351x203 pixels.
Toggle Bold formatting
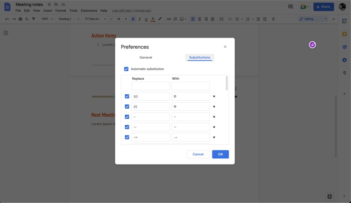133,19
